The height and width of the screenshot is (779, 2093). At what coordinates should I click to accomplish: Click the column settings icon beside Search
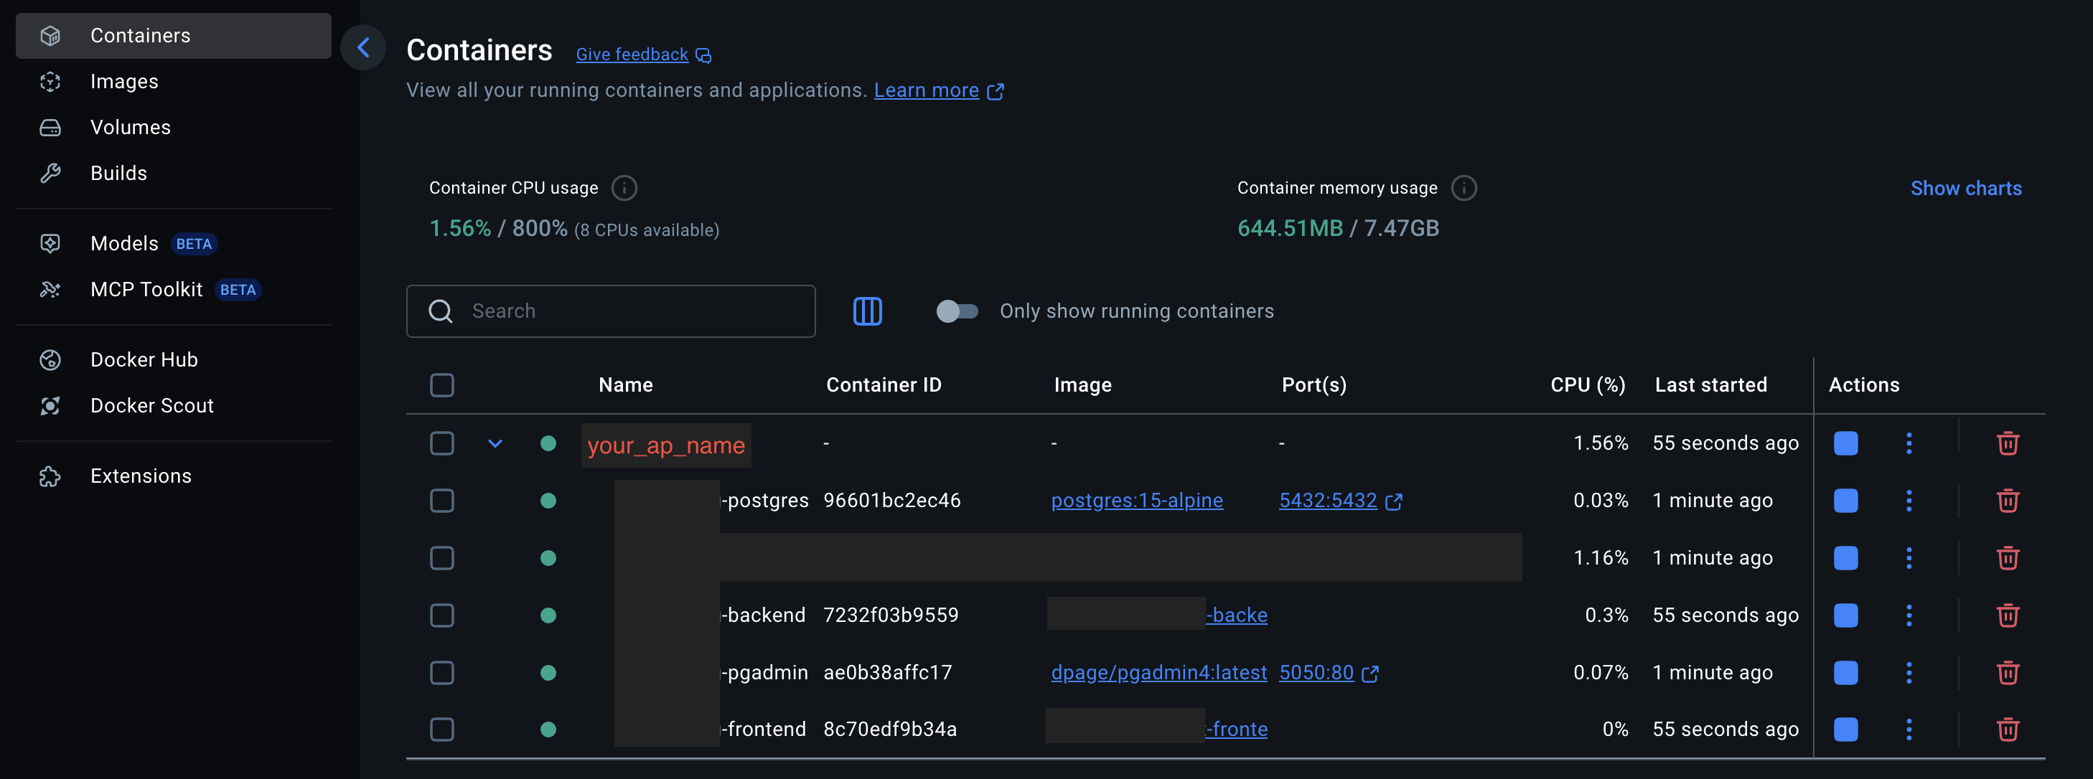coord(867,311)
